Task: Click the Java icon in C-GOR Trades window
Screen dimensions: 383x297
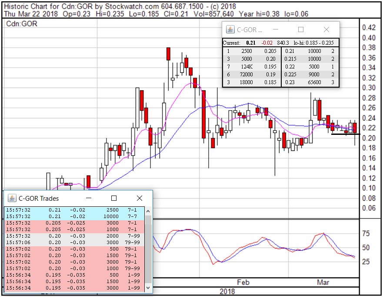Action: pos(12,198)
